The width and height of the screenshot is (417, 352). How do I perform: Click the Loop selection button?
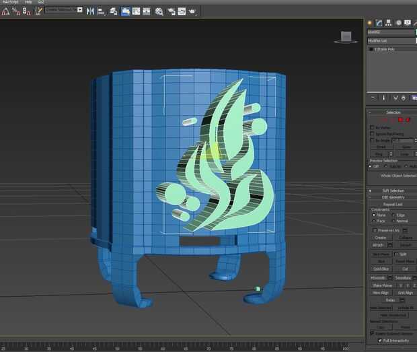click(x=404, y=153)
